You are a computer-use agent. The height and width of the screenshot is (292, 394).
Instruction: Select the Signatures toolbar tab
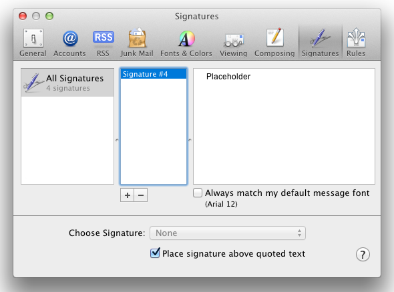(321, 43)
